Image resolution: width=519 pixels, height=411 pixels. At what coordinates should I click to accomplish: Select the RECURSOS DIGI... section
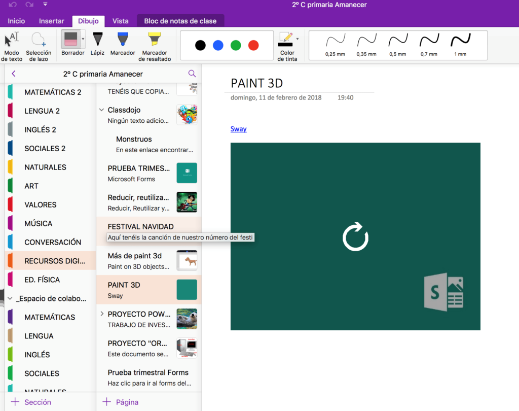point(50,261)
